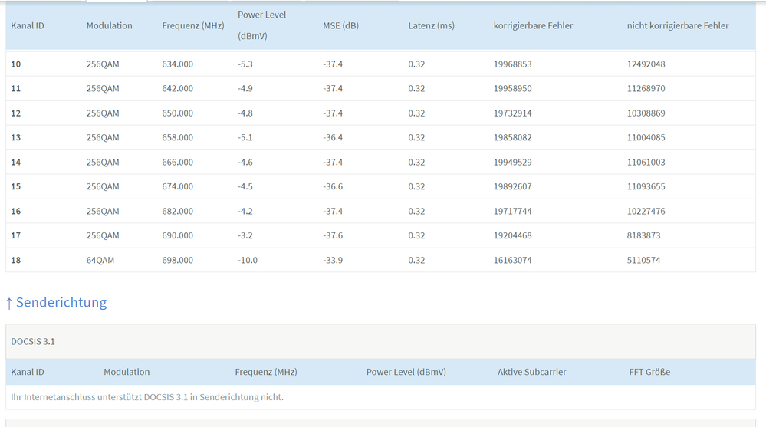
Task: Select correctable errors value 19949529
Action: tap(512, 163)
